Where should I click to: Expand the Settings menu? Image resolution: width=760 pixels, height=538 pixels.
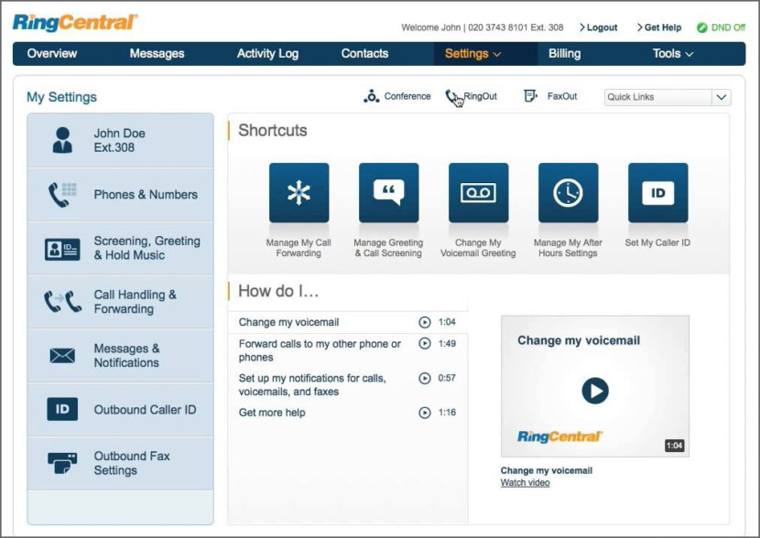pyautogui.click(x=472, y=54)
